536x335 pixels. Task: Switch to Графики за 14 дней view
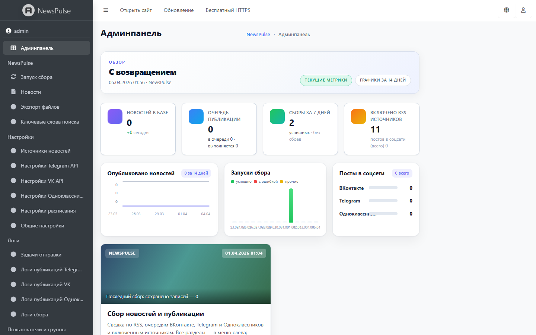[383, 80]
